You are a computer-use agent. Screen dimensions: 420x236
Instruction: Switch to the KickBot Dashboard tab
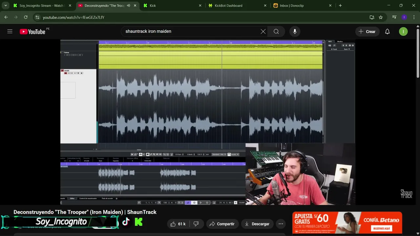(237, 6)
